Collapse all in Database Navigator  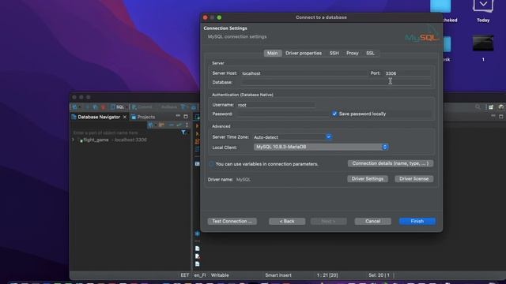[x=171, y=125]
